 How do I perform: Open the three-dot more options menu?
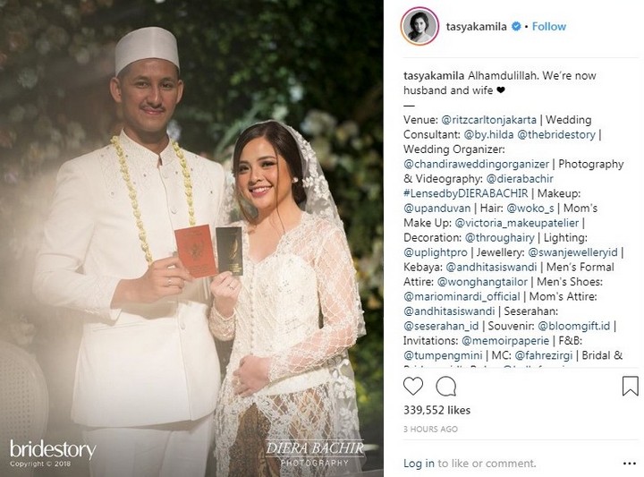(x=629, y=464)
